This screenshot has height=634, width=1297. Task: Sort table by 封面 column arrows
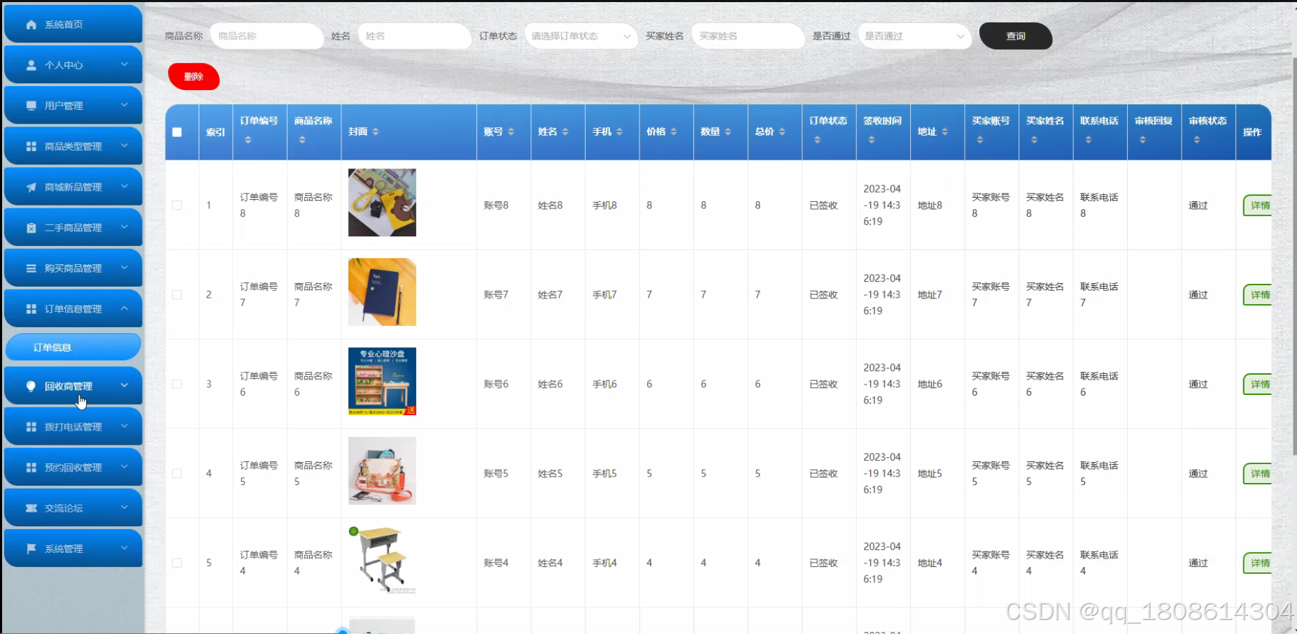pyautogui.click(x=376, y=131)
